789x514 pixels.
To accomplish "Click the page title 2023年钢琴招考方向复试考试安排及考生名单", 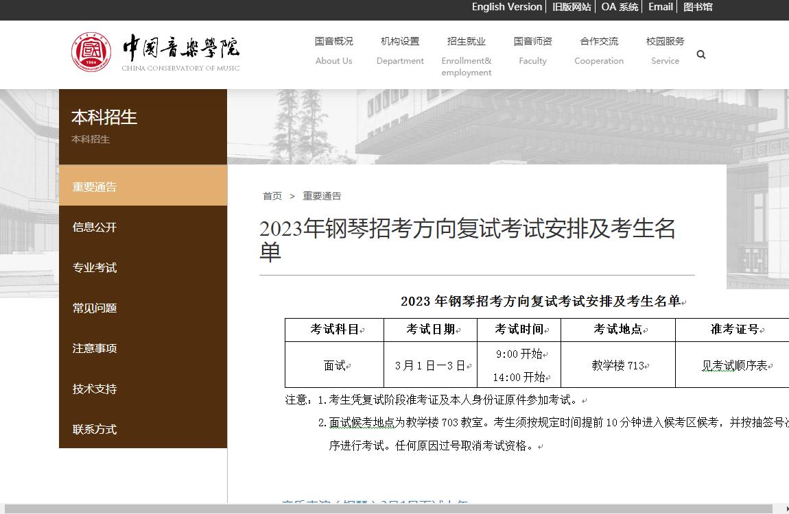I will pos(467,240).
